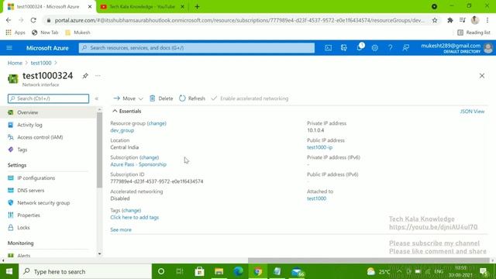Open account menu for mukesht289@gmail.com
496x279 pixels.
(x=456, y=48)
